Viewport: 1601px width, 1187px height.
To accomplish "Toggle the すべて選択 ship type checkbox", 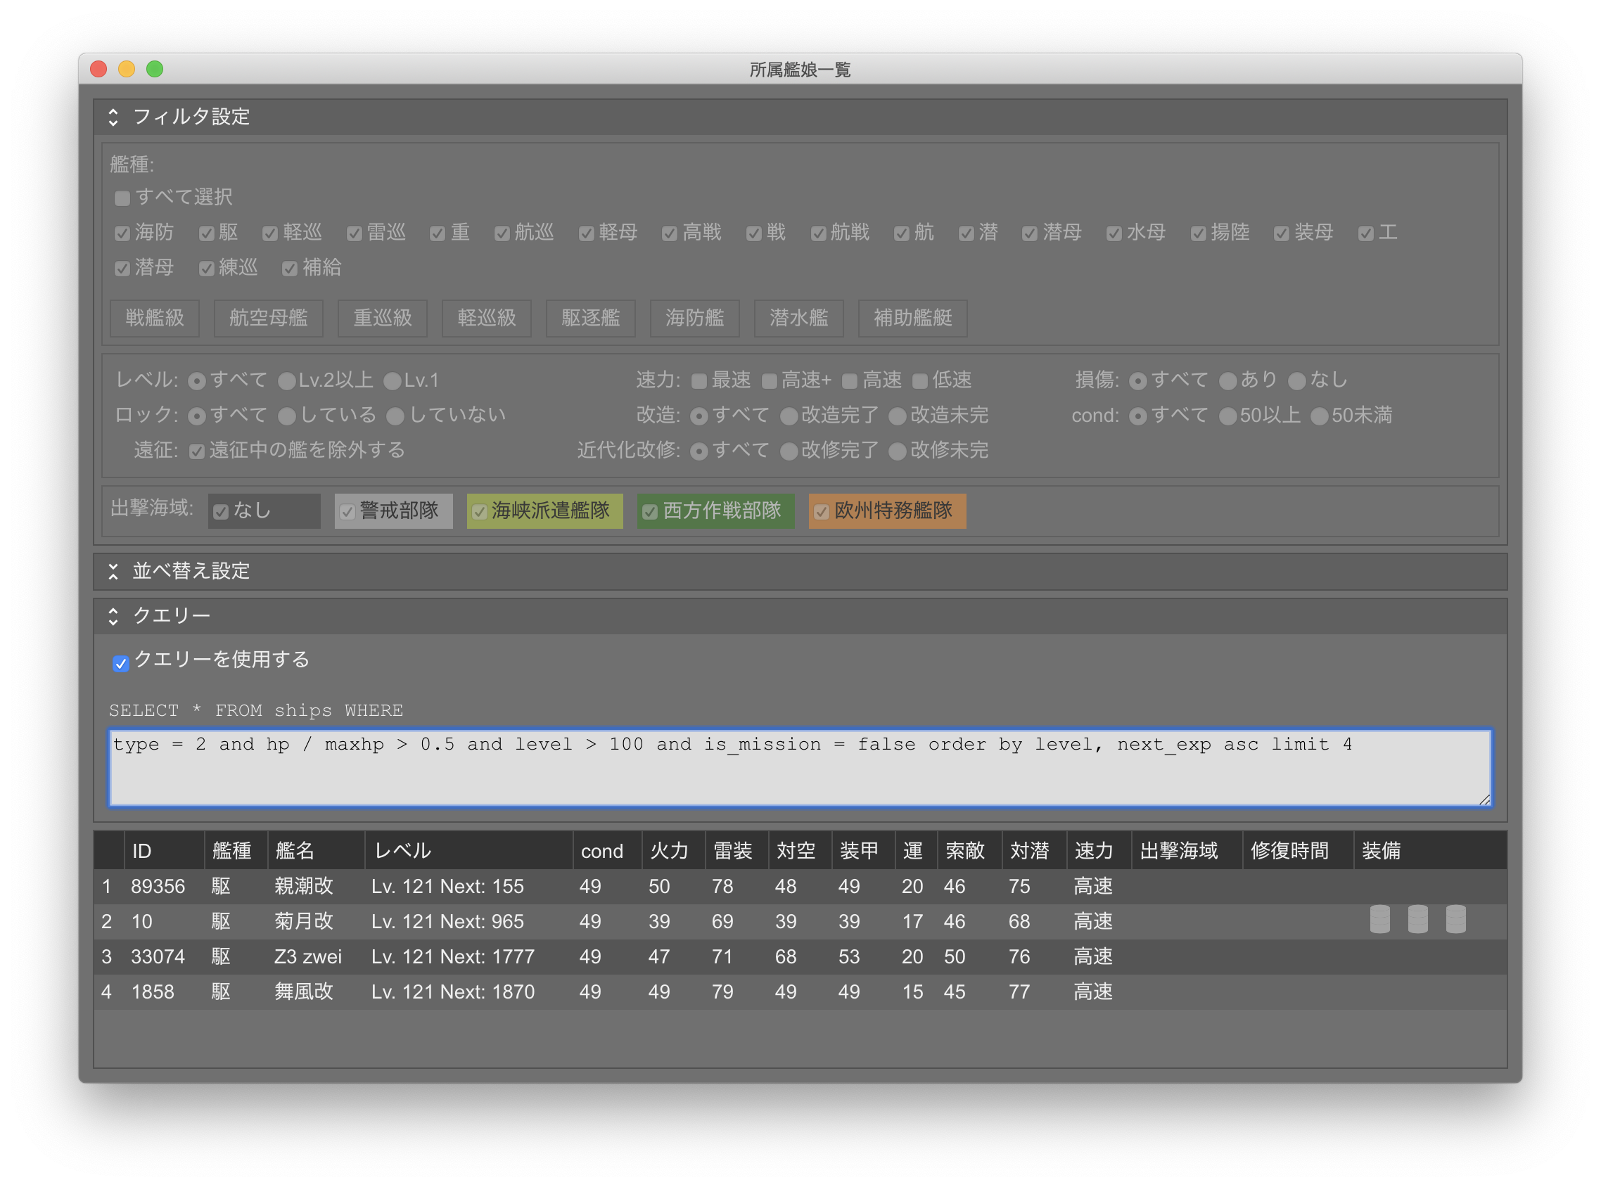I will point(122,198).
